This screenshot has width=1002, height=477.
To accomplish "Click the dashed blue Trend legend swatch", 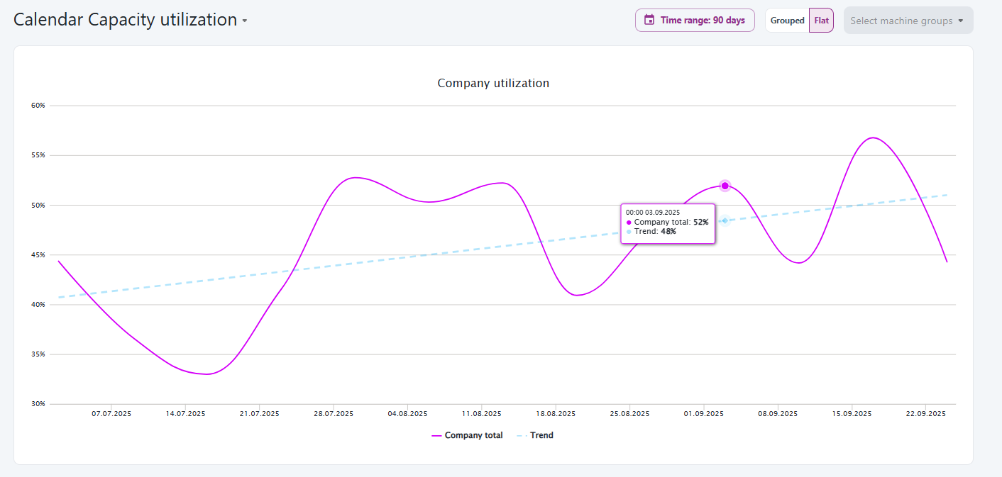I will 522,436.
